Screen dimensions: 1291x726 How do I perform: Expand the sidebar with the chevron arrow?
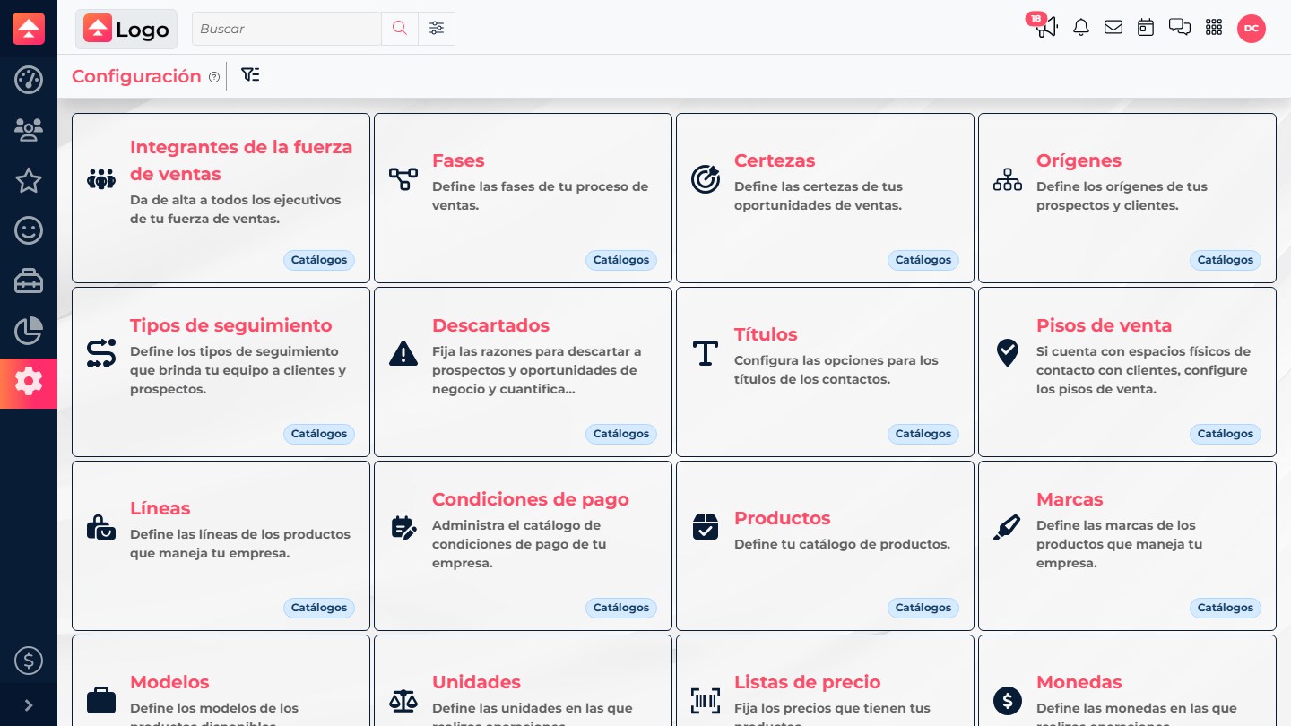coord(29,705)
